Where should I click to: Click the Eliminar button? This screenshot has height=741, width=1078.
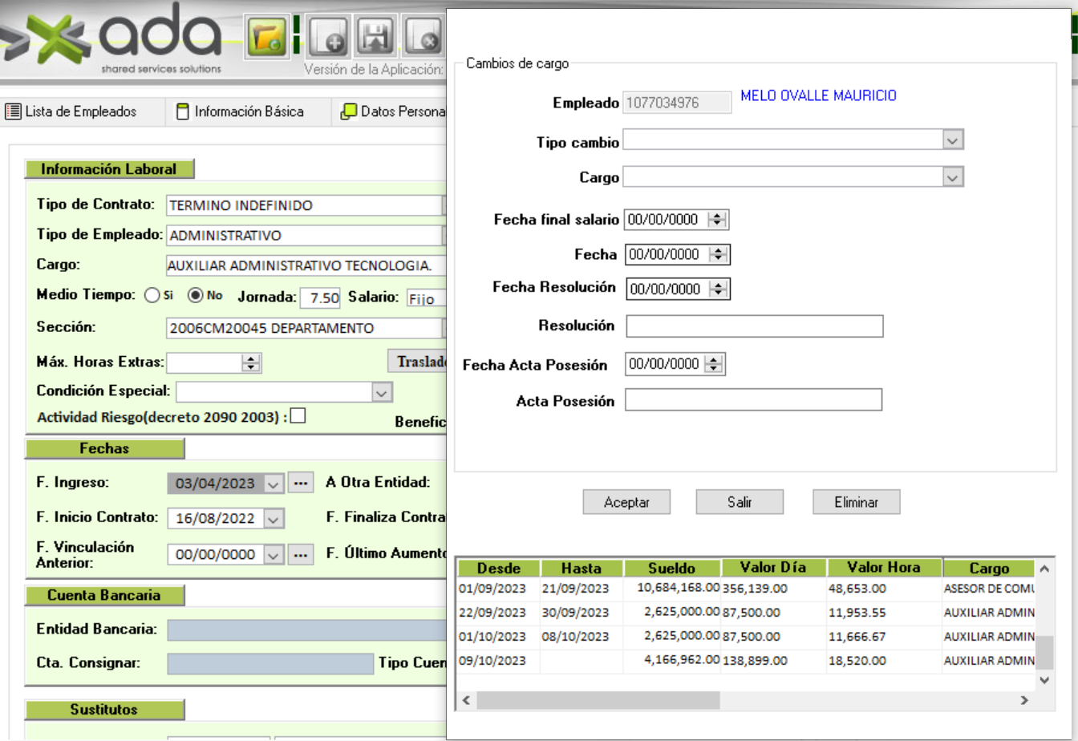856,502
